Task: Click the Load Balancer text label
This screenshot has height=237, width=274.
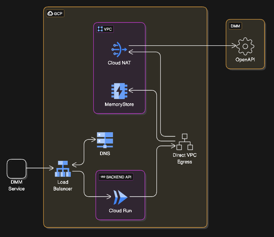Action: coord(63,186)
